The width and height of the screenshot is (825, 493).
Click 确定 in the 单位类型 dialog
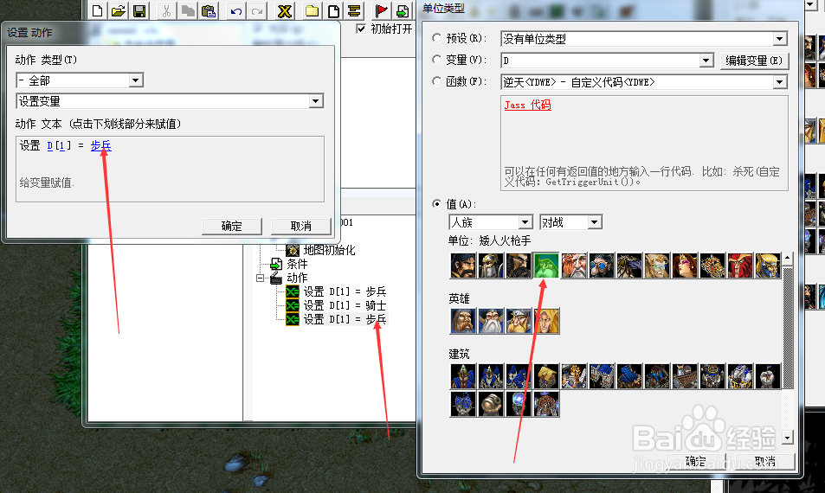695,462
